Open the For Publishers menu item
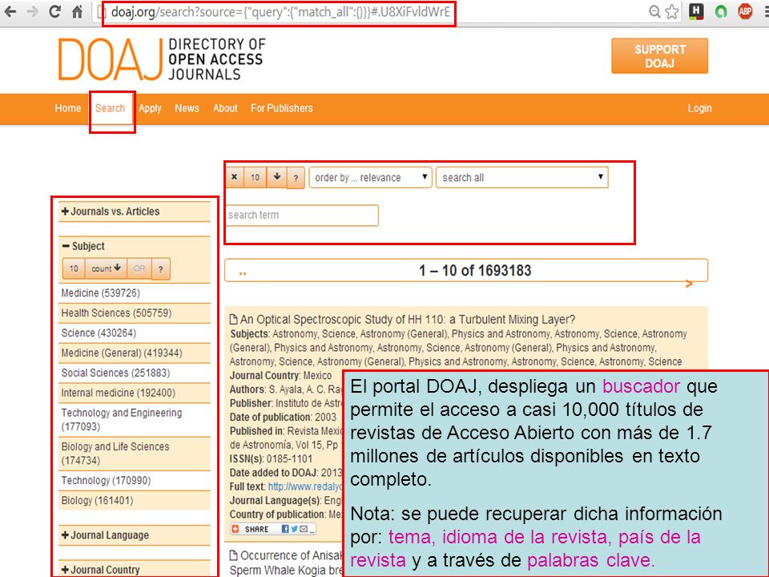 point(281,108)
